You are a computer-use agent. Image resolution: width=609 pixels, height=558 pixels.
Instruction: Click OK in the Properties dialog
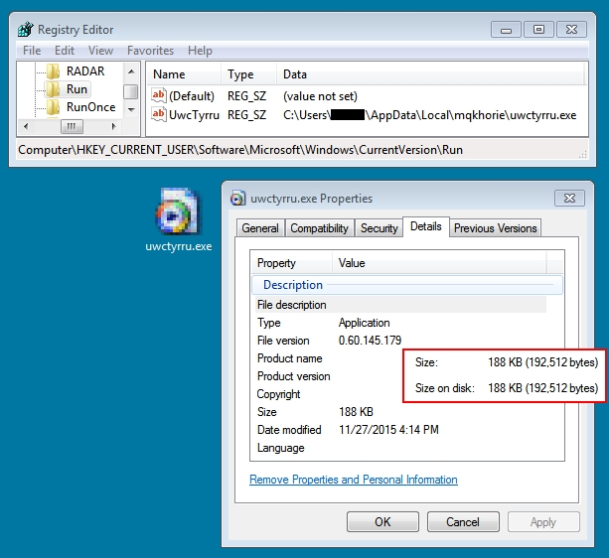[x=382, y=522]
